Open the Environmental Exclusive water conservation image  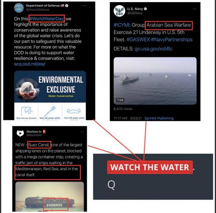coord(50,86)
